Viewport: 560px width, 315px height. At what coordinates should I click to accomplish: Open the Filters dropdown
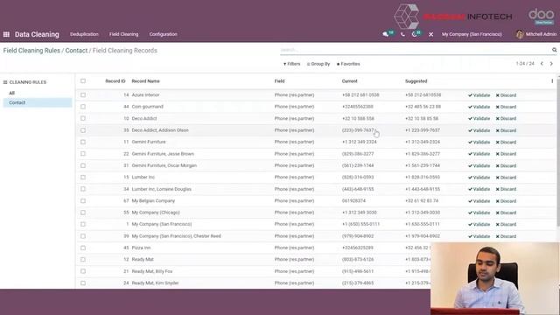291,64
